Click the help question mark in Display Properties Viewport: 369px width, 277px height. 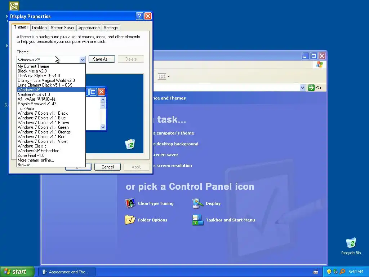coord(139,16)
